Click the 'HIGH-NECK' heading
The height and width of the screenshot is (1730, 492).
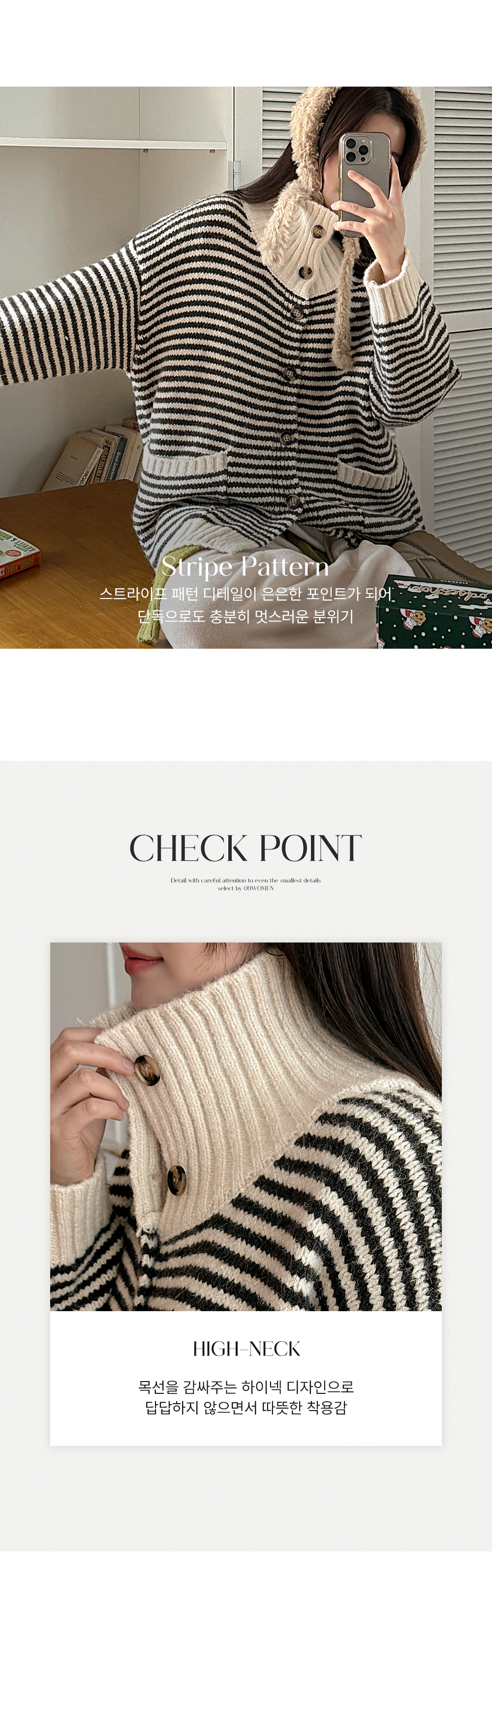pyautogui.click(x=246, y=1349)
